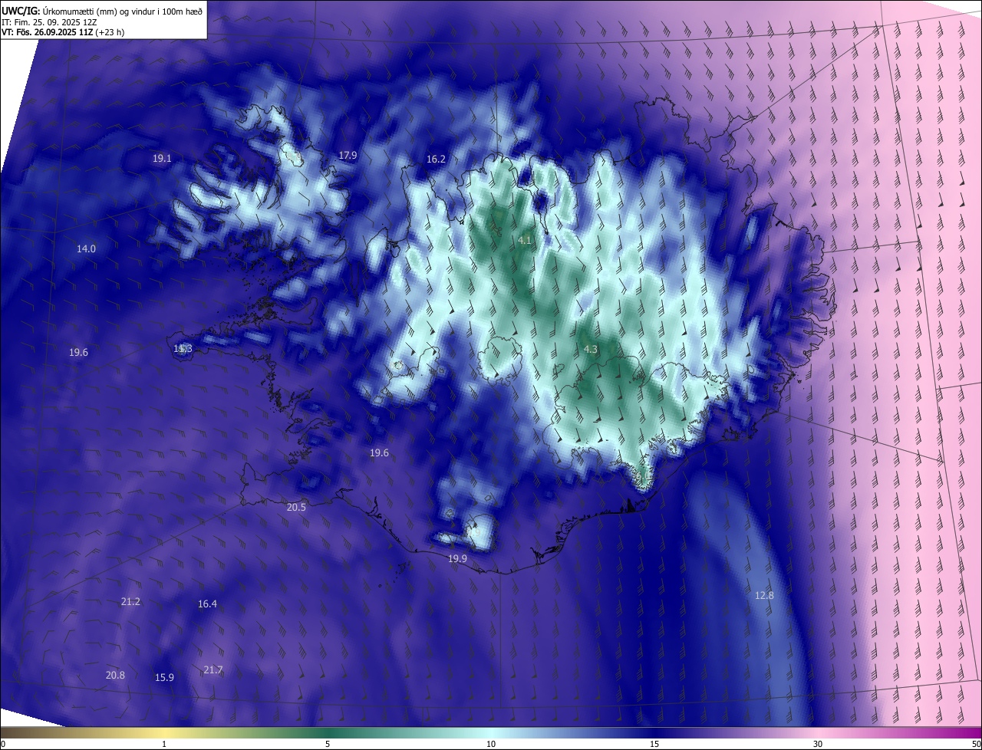Click the title 'UWC/IG: Úrkomumætti (mm) og vindur'

point(102,10)
